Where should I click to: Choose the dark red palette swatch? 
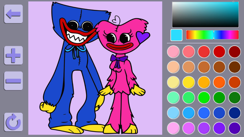[235, 52]
